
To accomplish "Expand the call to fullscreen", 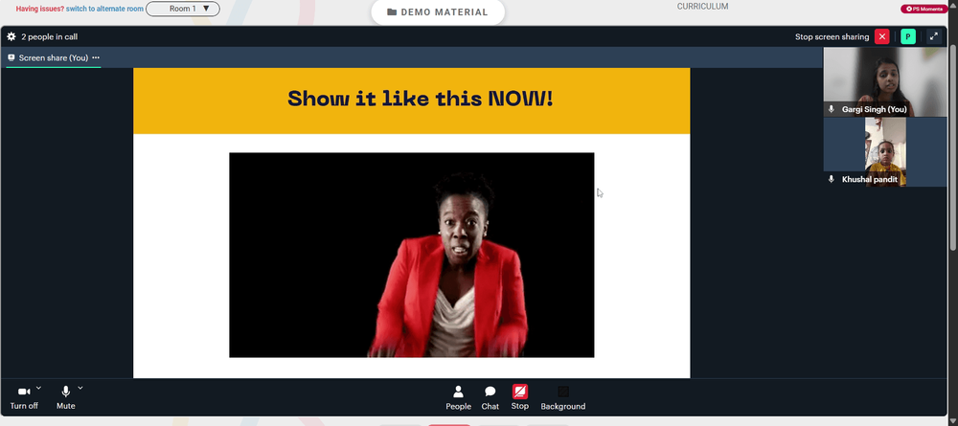I will [933, 36].
